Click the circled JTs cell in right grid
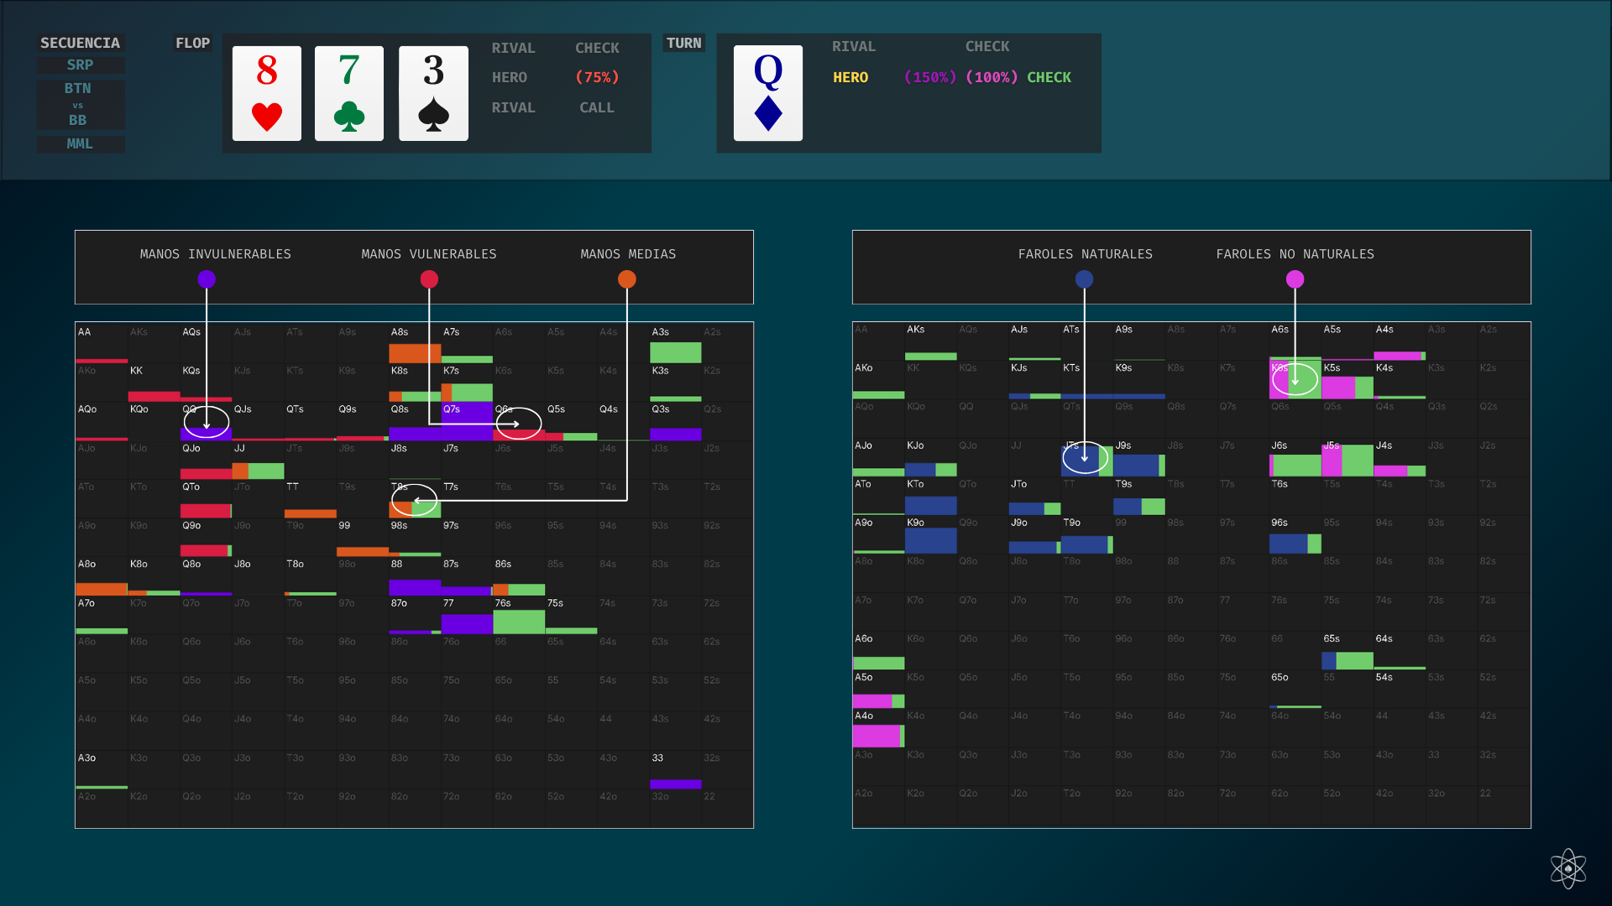Image resolution: width=1612 pixels, height=906 pixels. pos(1085,458)
